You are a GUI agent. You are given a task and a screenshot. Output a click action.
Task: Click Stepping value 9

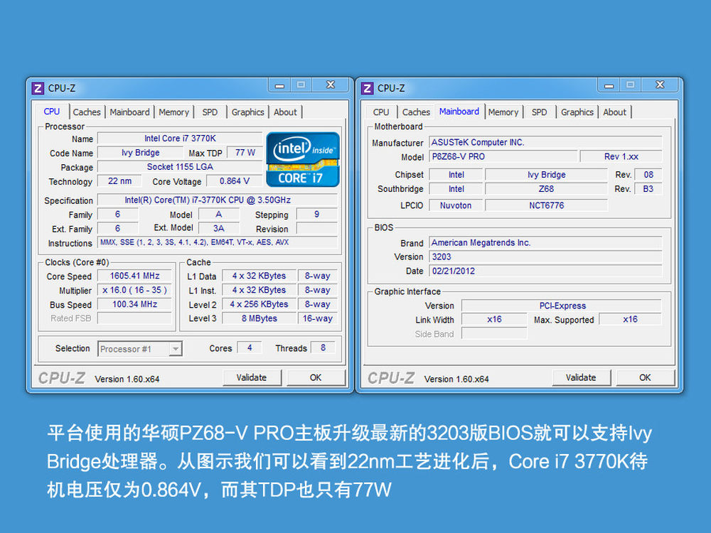click(x=316, y=215)
